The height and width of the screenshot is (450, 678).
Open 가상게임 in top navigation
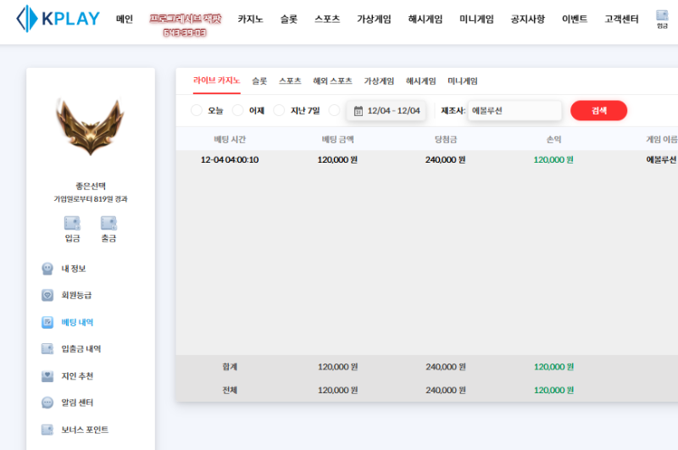[374, 19]
